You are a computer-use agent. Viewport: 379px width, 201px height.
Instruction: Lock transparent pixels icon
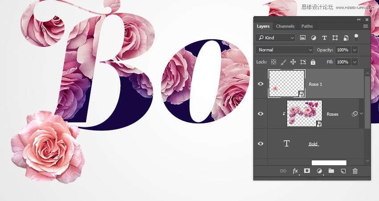point(273,62)
